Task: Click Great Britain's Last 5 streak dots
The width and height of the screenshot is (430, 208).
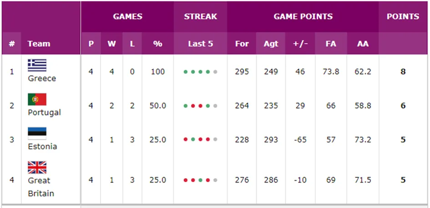Action: point(200,180)
